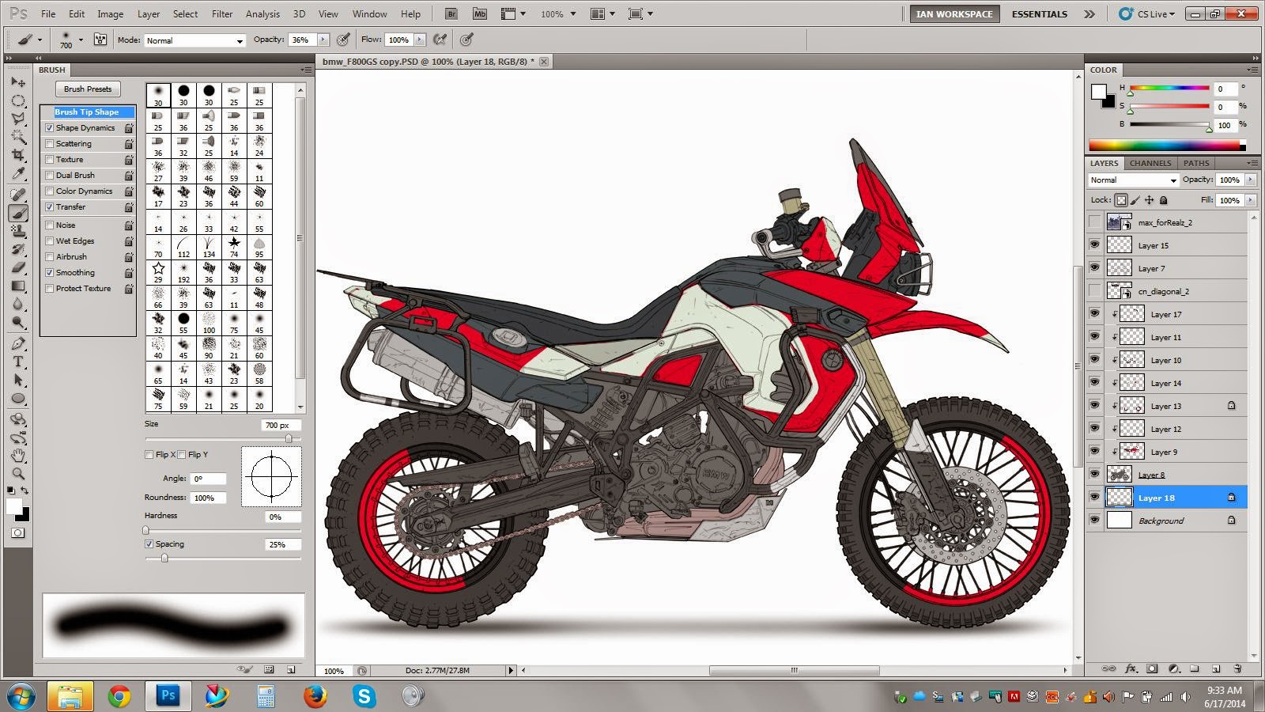Select the Eyedropper tool
Viewport: 1265px width, 712px height.
18,173
